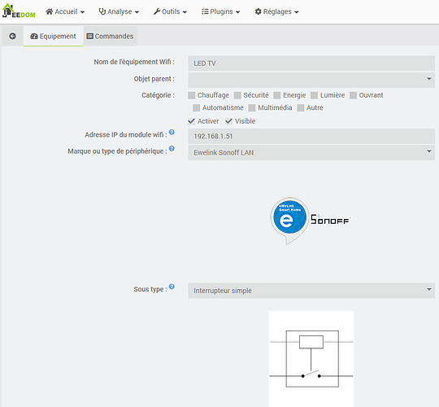Click the simple switch wiring diagram
The width and height of the screenshot is (439, 407).
click(311, 359)
